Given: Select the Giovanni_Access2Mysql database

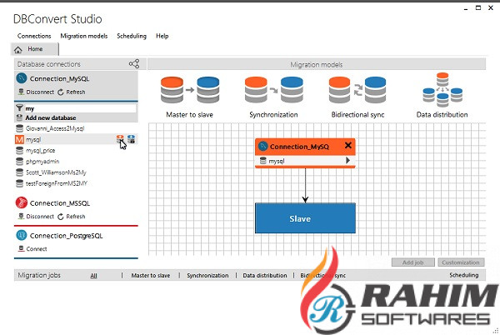Looking at the screenshot, I should [55, 129].
